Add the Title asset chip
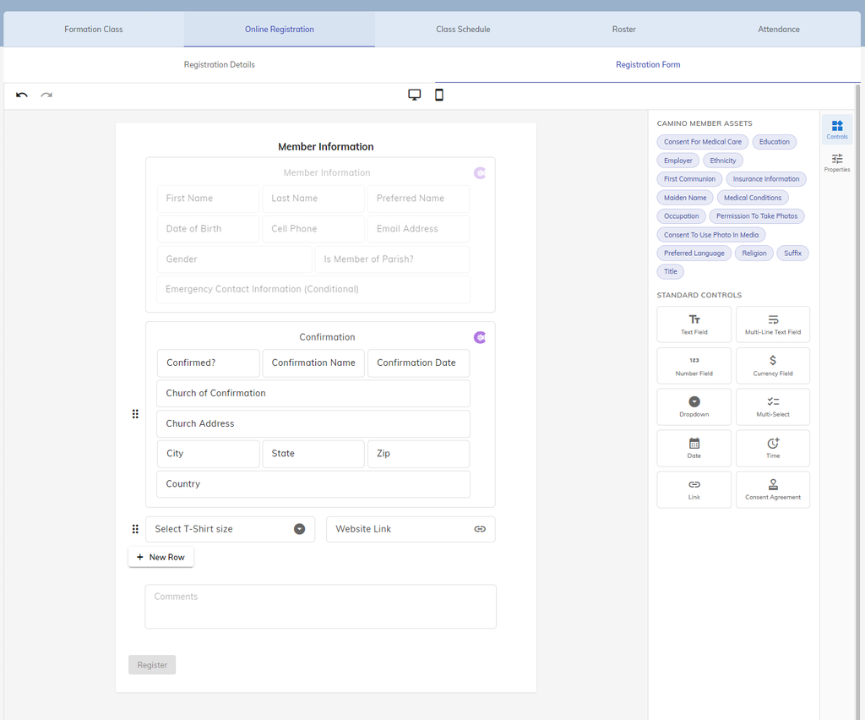The width and height of the screenshot is (865, 720). 670,271
